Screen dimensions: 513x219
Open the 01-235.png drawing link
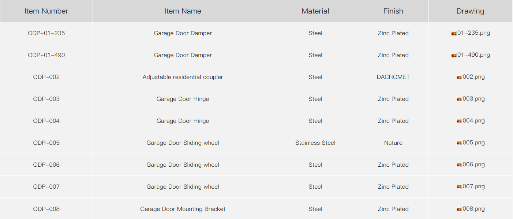pos(473,33)
